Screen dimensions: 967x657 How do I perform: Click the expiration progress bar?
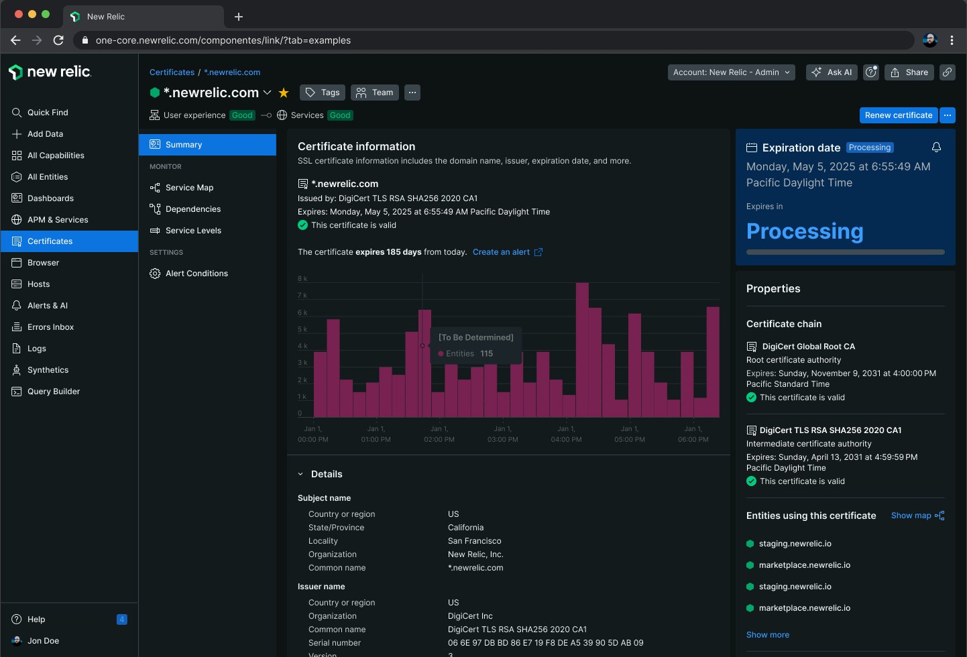pos(846,252)
